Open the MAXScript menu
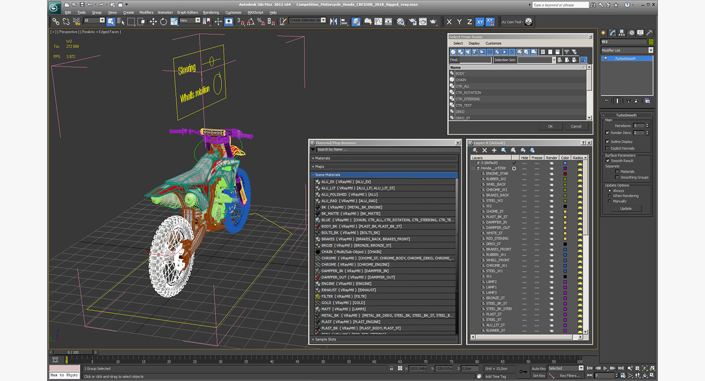705x381 pixels. point(255,12)
